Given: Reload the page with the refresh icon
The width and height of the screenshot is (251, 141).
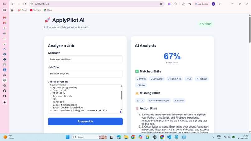Looking at the screenshot, I should (24, 4).
